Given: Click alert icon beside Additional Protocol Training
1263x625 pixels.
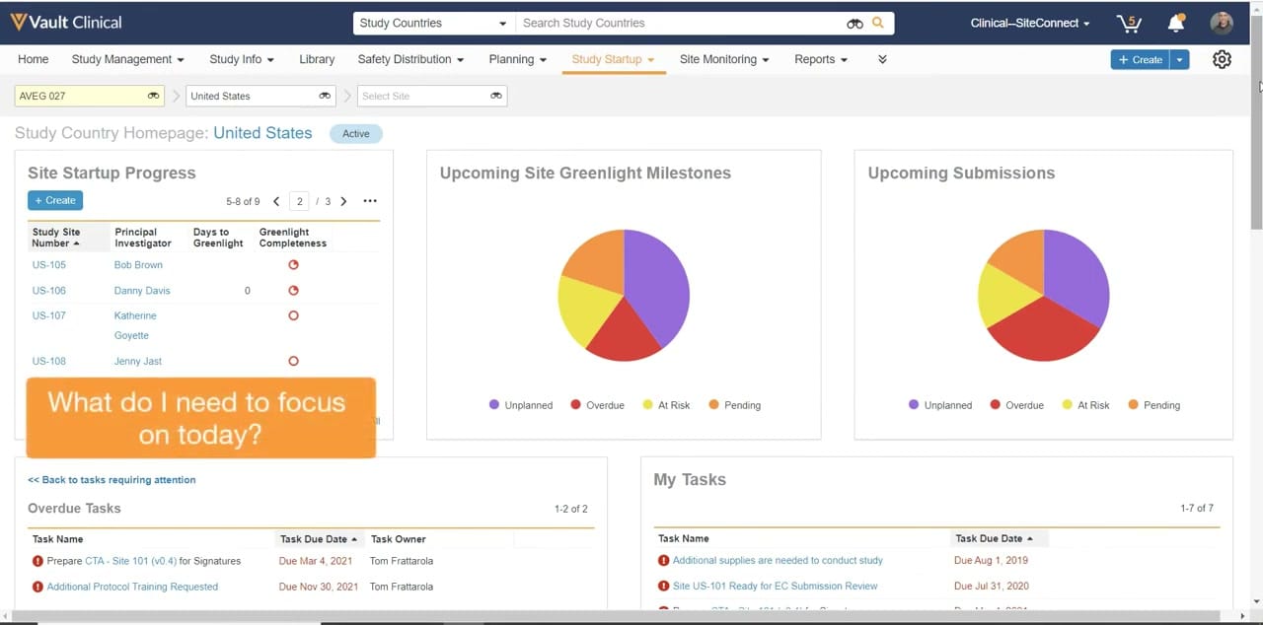Looking at the screenshot, I should [x=37, y=587].
